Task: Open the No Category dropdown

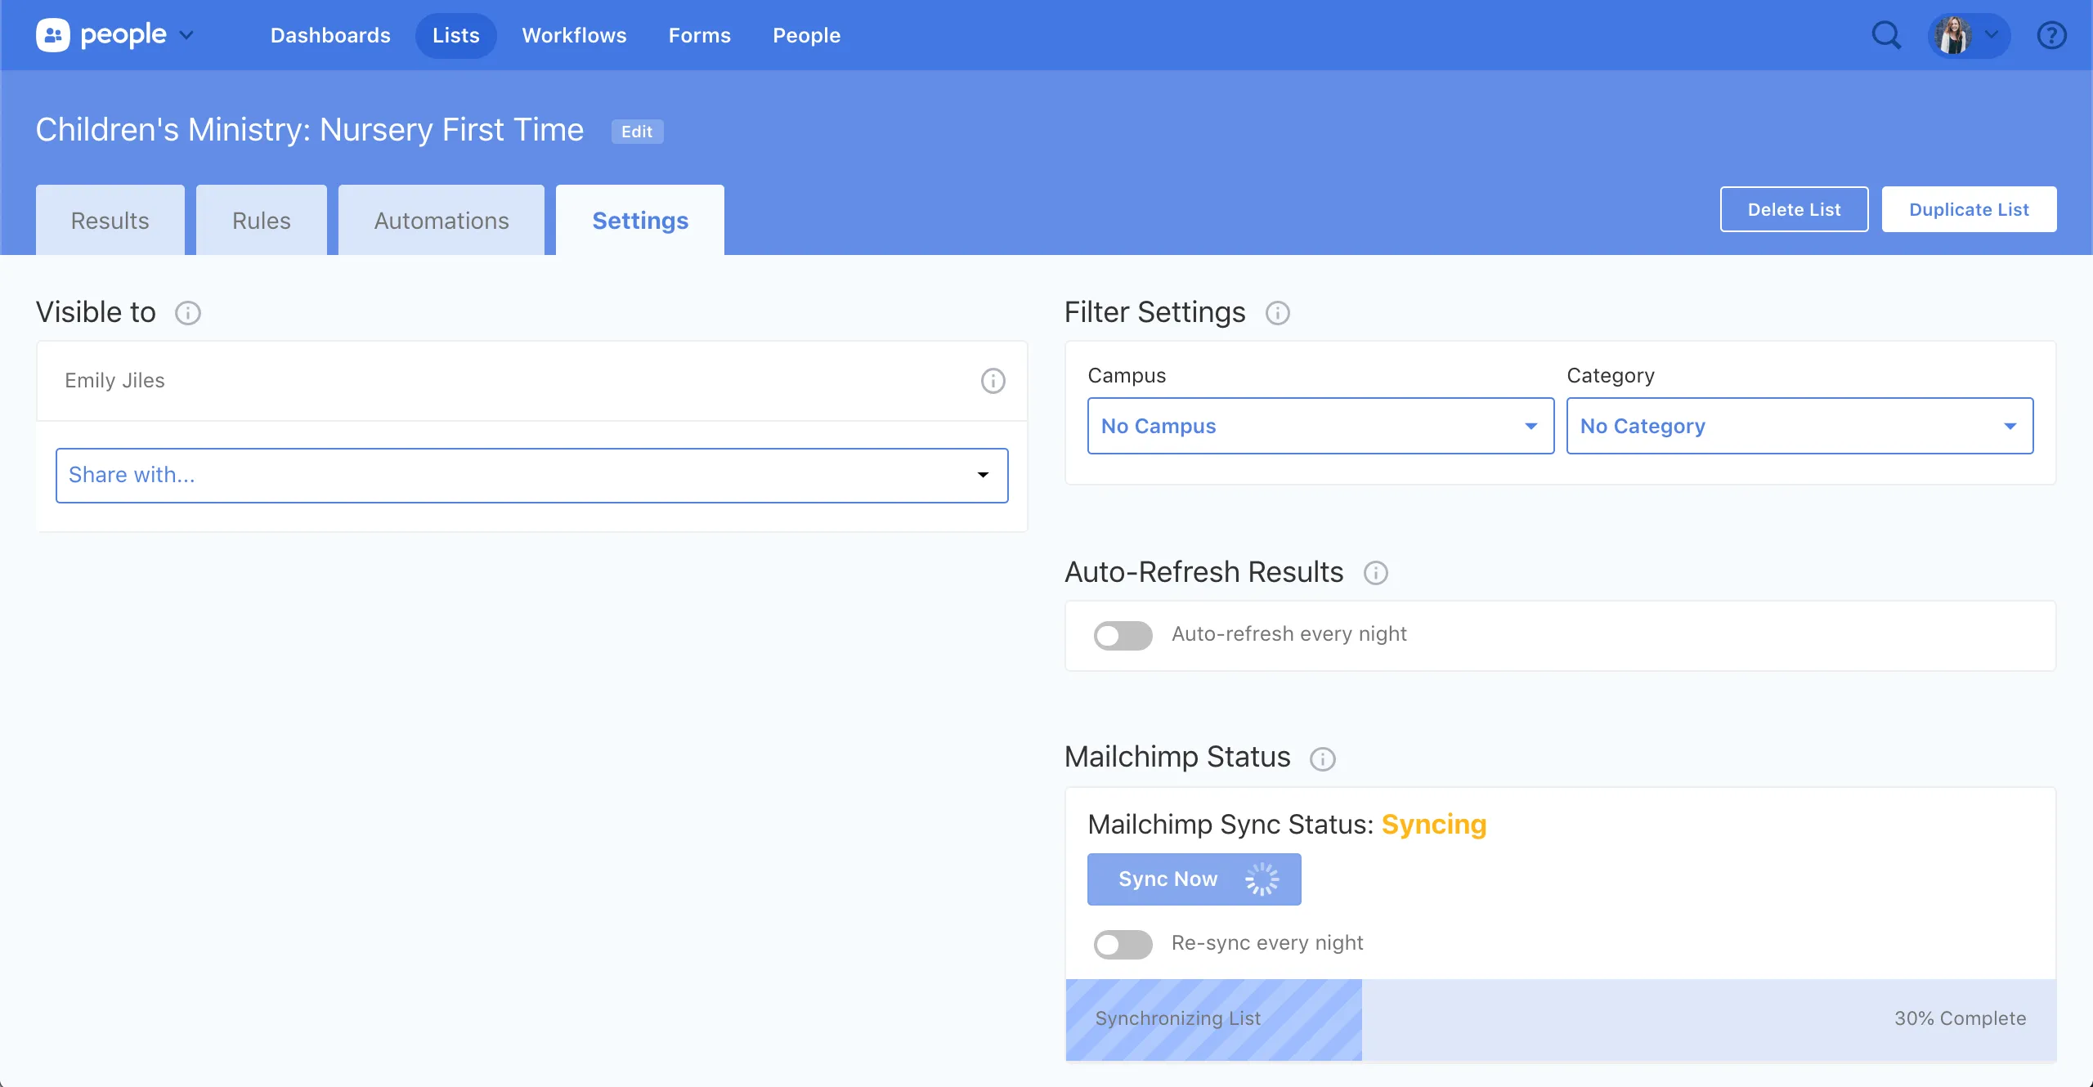Action: pyautogui.click(x=1798, y=426)
